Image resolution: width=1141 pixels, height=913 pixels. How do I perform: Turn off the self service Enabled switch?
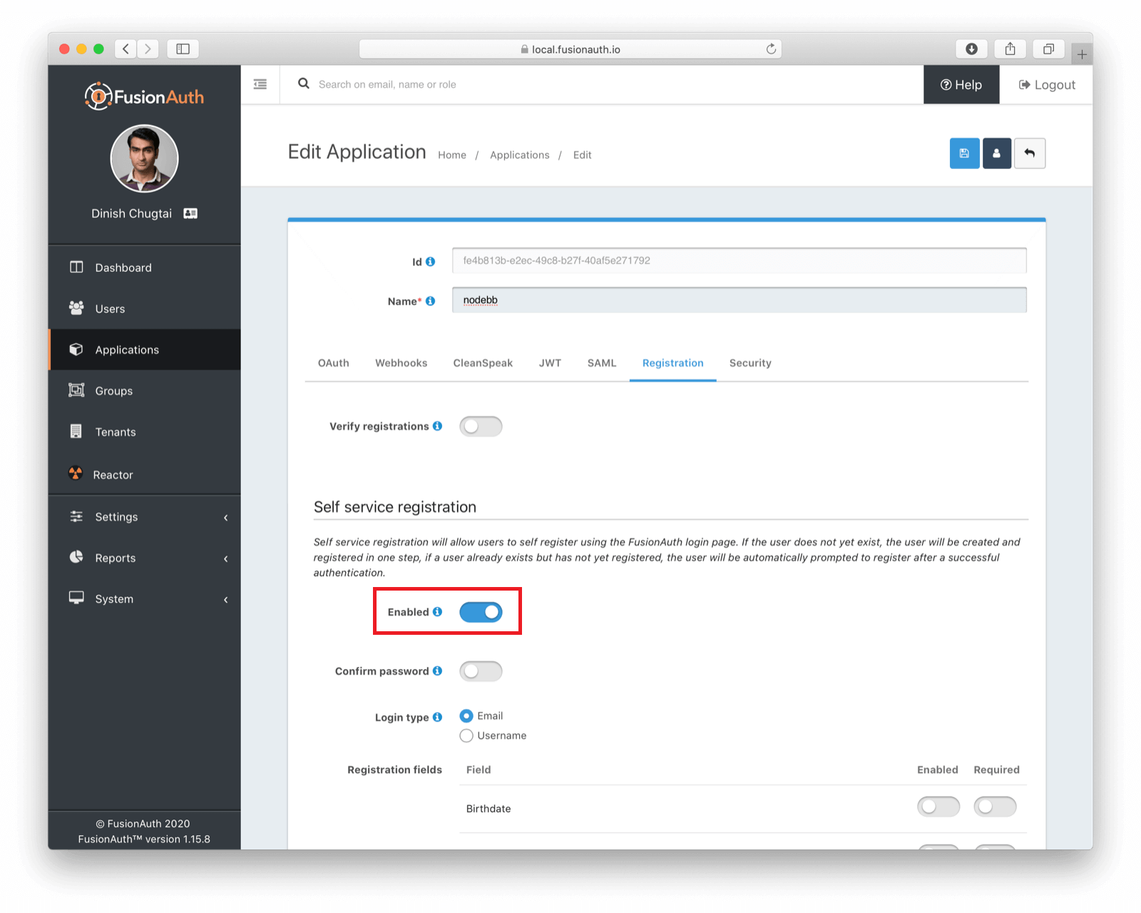[x=481, y=612]
